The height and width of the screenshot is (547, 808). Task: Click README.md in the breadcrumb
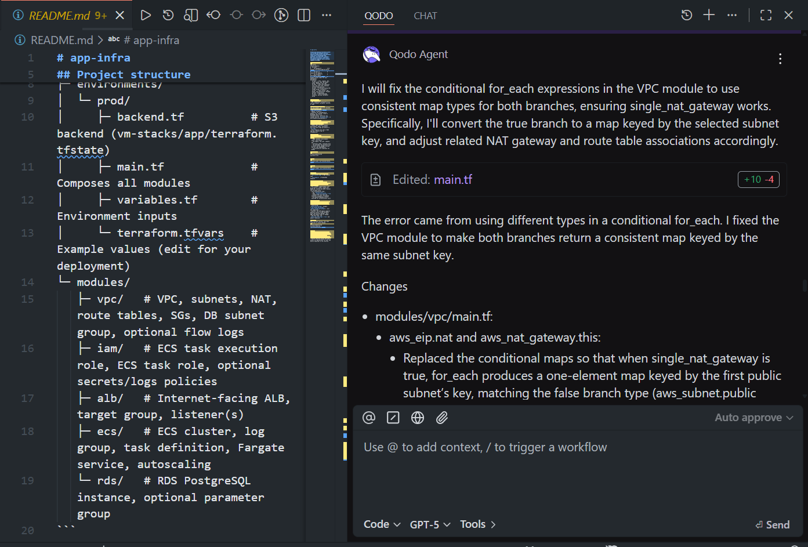tap(61, 40)
